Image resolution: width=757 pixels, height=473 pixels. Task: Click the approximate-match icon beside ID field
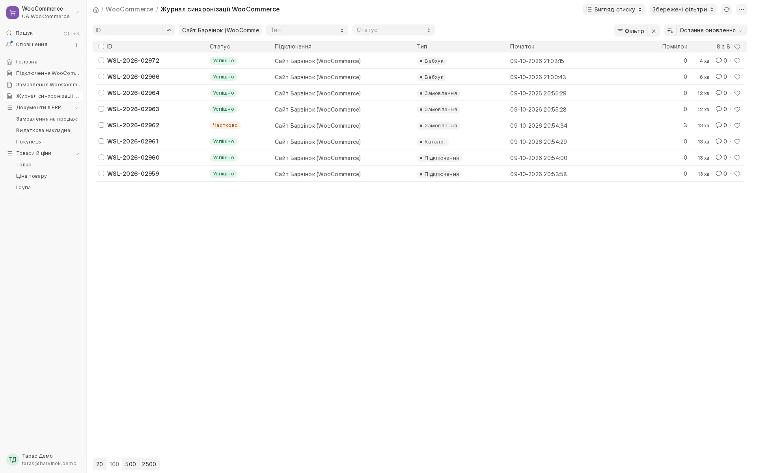pyautogui.click(x=169, y=30)
